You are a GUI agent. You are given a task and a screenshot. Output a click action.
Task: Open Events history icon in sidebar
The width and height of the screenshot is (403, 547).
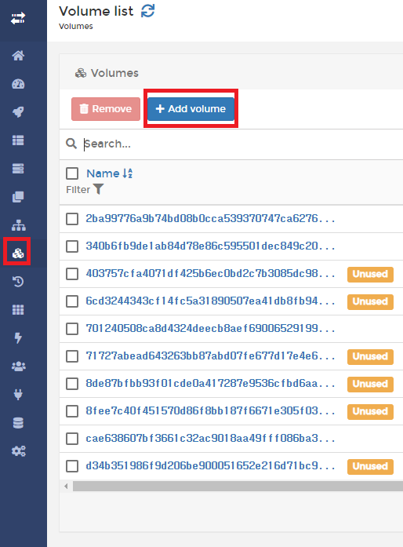[18, 281]
